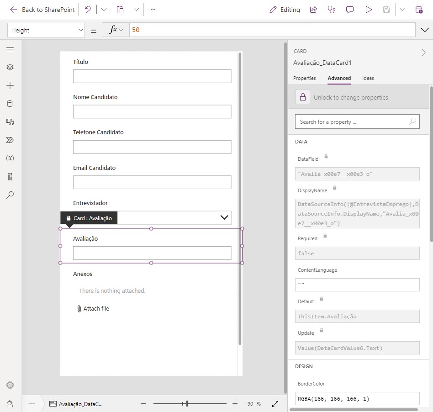433x412 pixels.
Task: Open the Tree view layers icon
Action: coord(10,67)
